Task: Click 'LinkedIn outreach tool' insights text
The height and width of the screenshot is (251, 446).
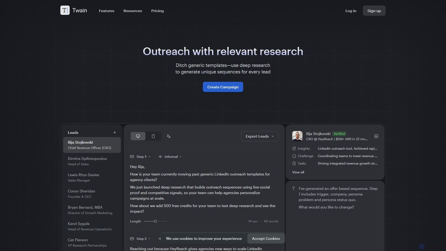Action: (x=347, y=149)
